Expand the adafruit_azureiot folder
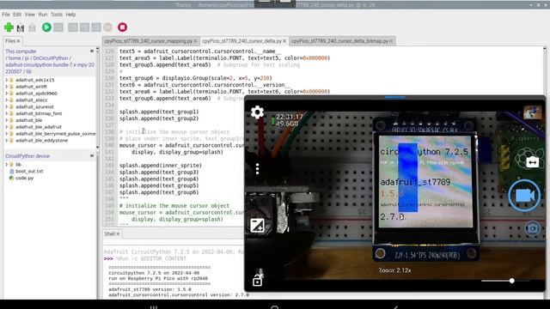The image size is (550, 309). [x=6, y=106]
